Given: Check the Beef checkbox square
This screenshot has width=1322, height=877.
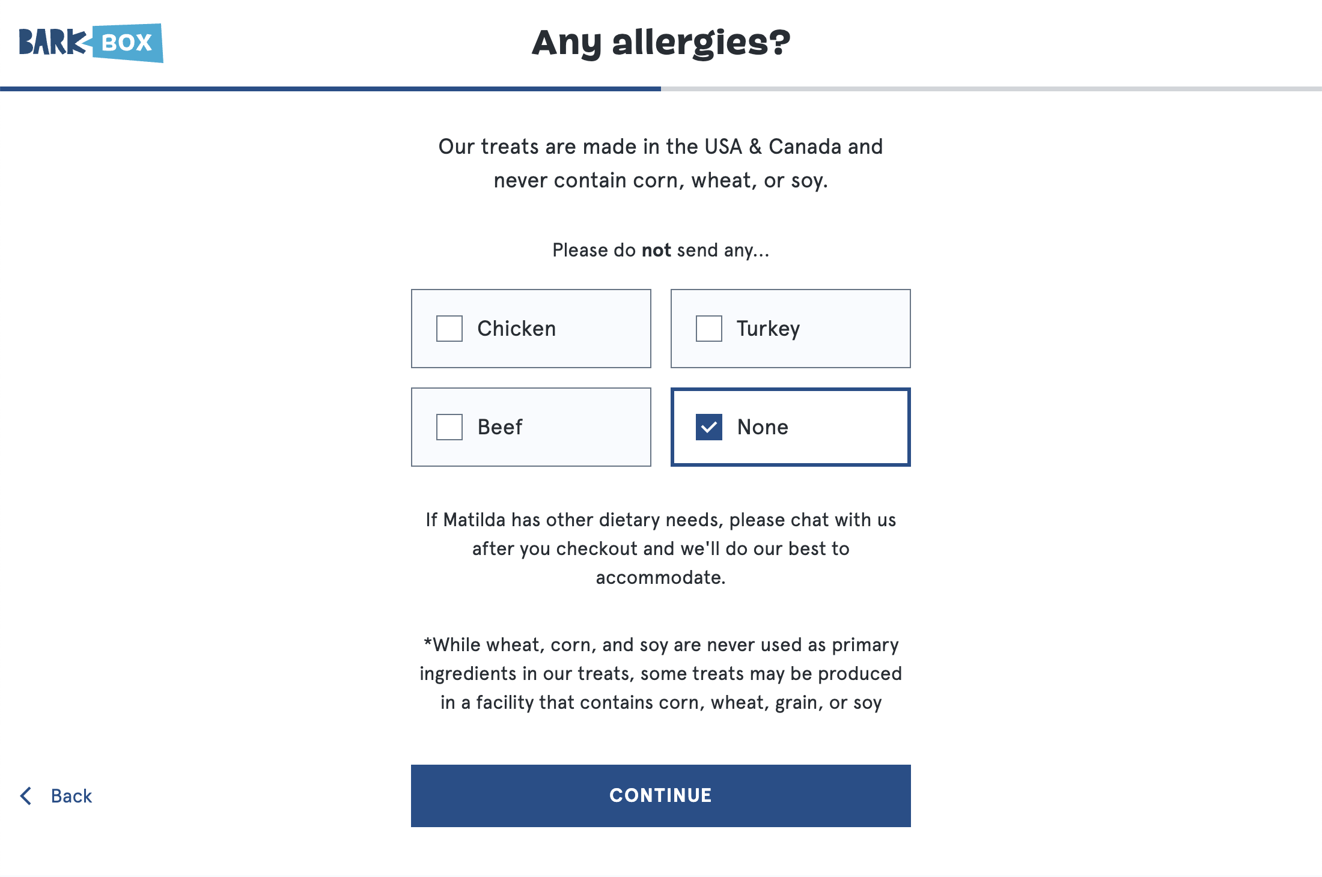Looking at the screenshot, I should pos(449,427).
